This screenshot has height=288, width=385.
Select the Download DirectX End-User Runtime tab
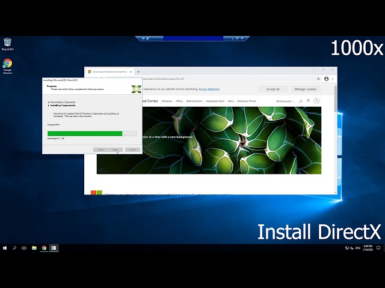pos(109,71)
